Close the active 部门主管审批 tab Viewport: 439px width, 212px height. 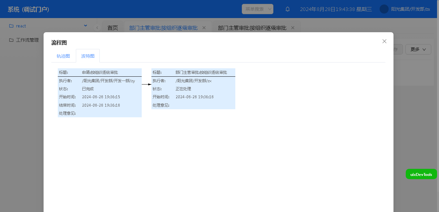pos(204,28)
